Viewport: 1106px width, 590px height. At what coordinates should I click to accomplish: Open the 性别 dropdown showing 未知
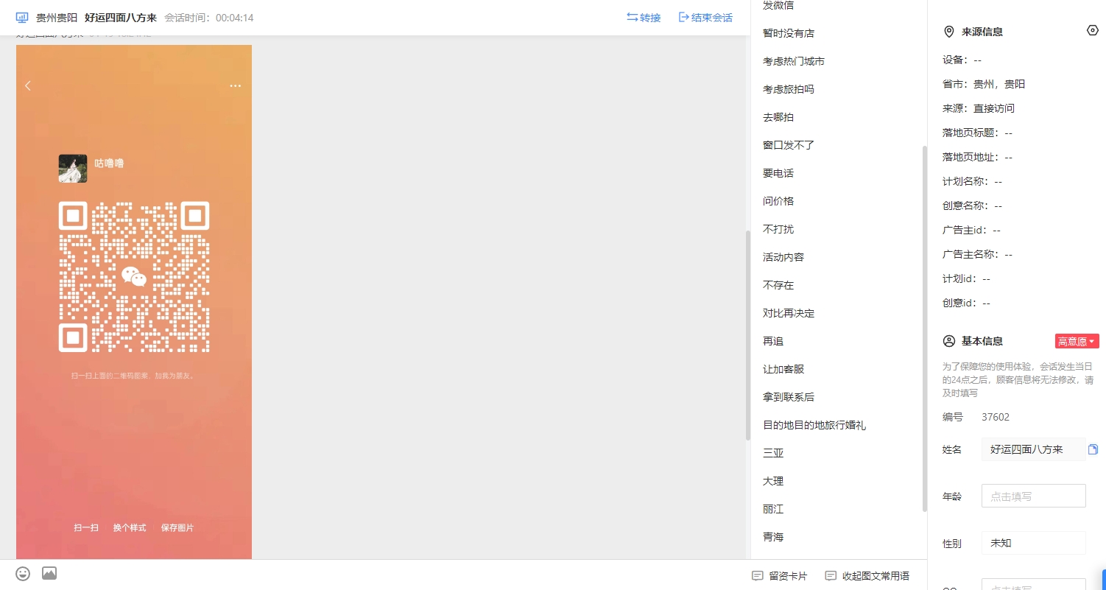pyautogui.click(x=1033, y=543)
